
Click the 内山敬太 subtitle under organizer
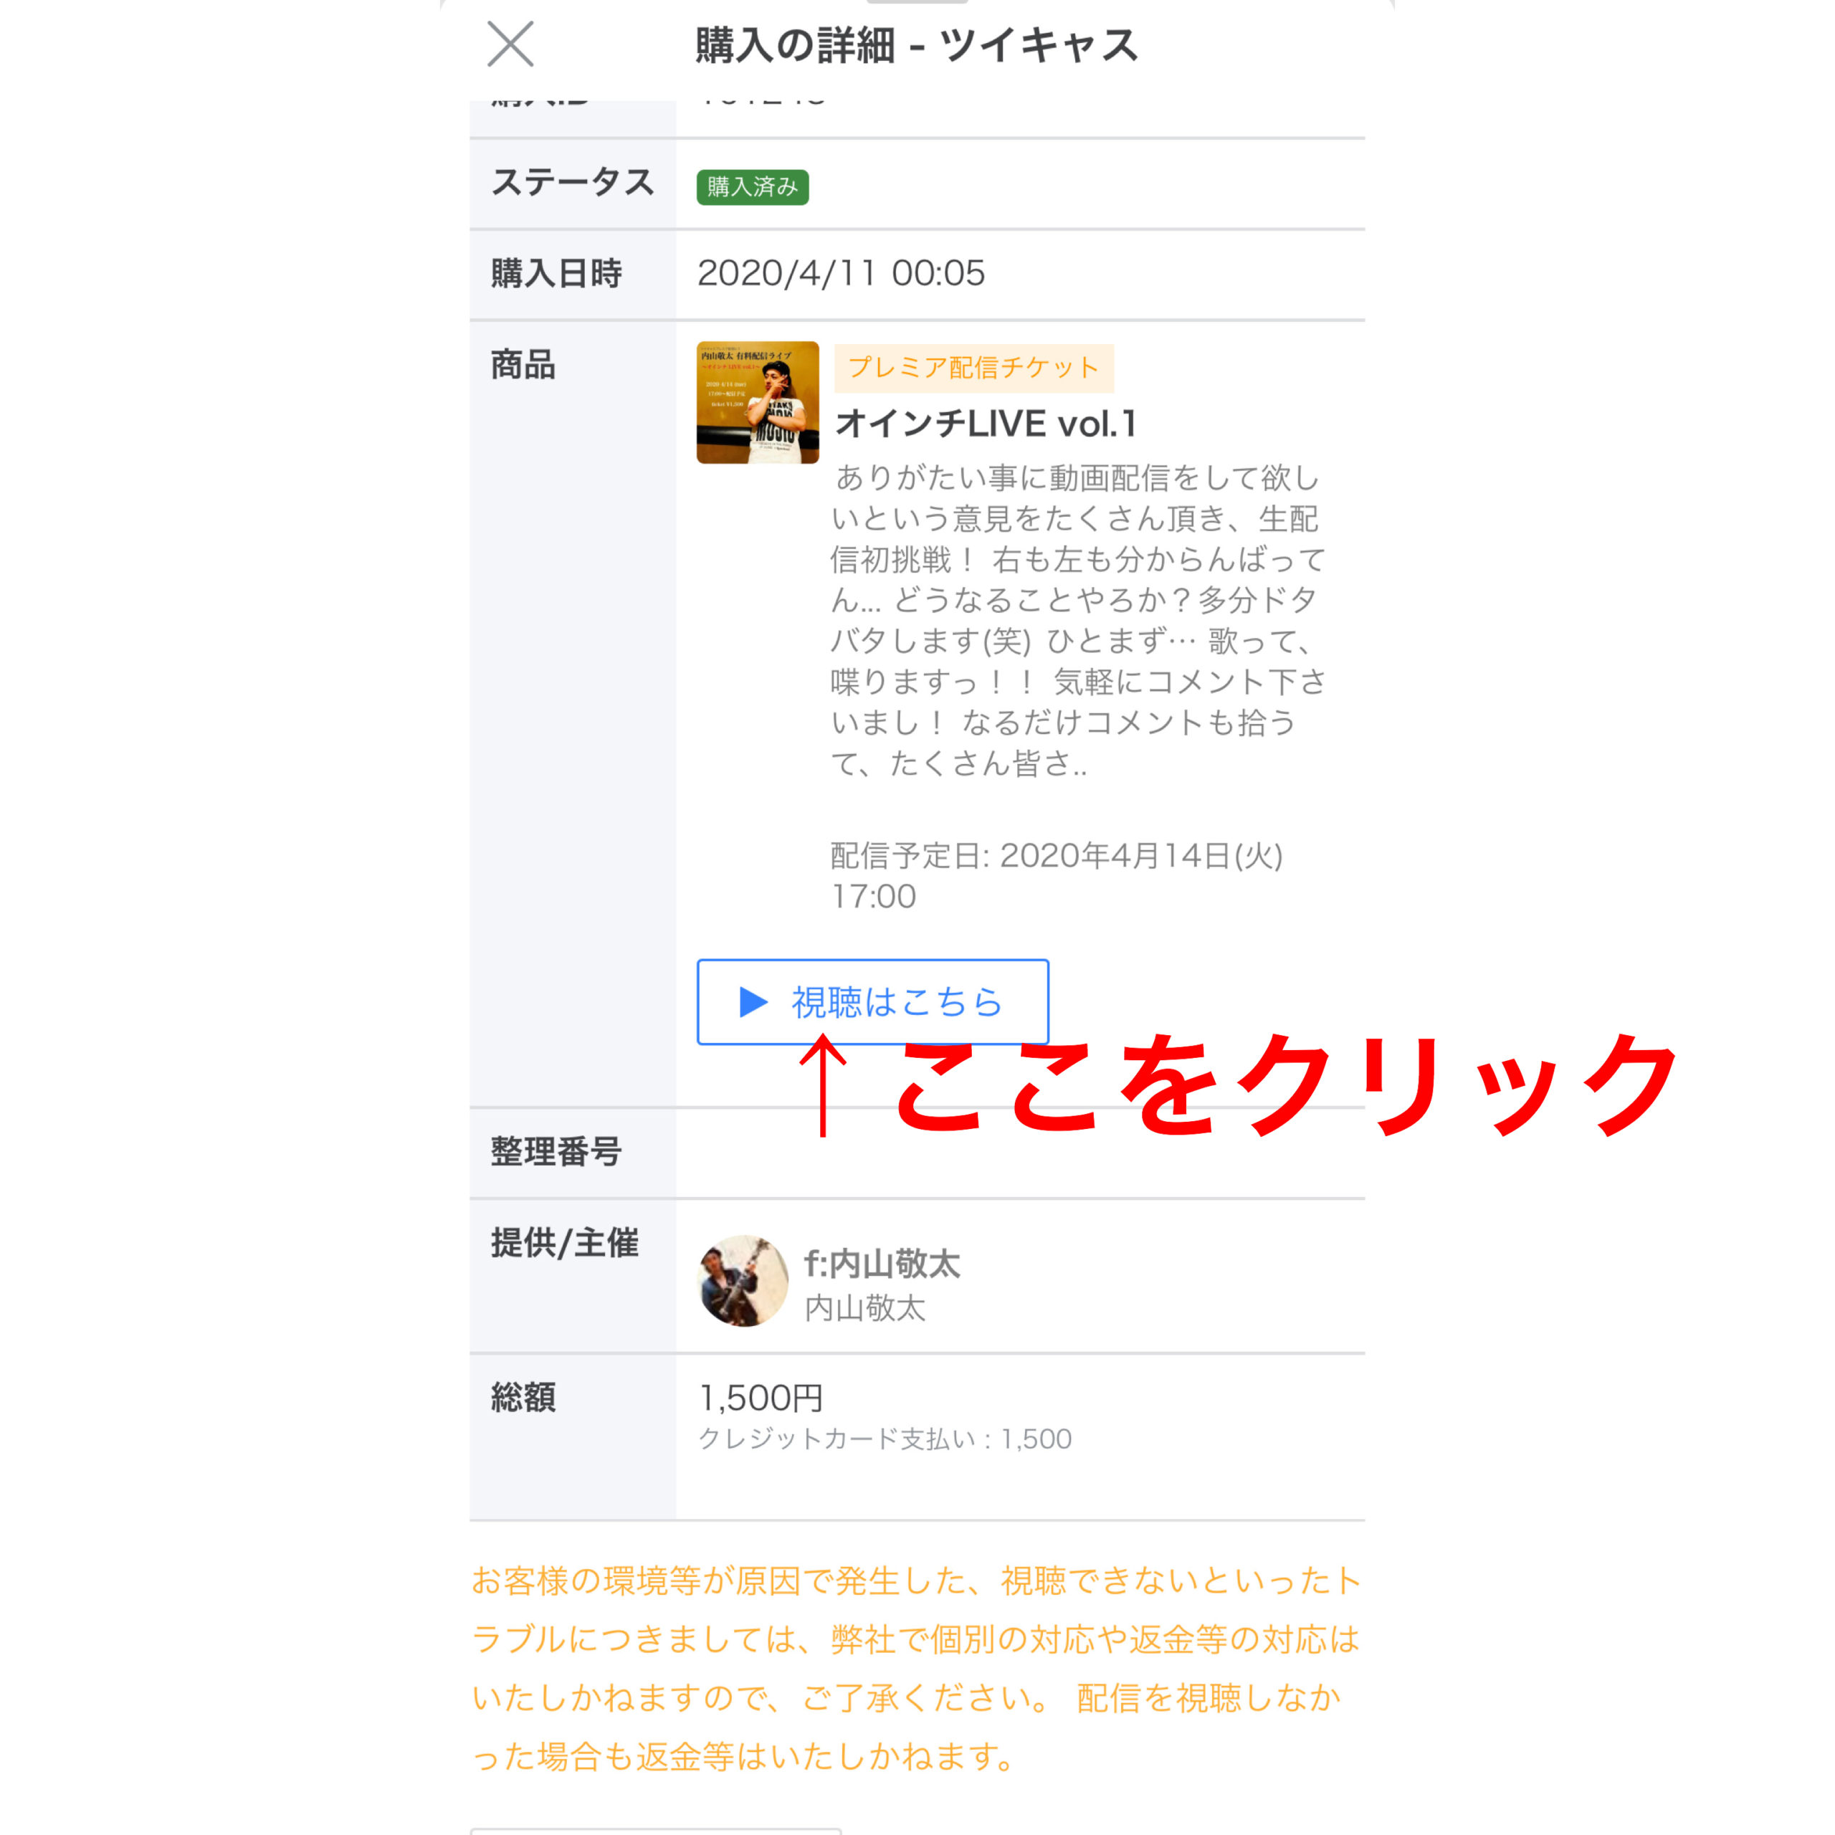point(864,1308)
